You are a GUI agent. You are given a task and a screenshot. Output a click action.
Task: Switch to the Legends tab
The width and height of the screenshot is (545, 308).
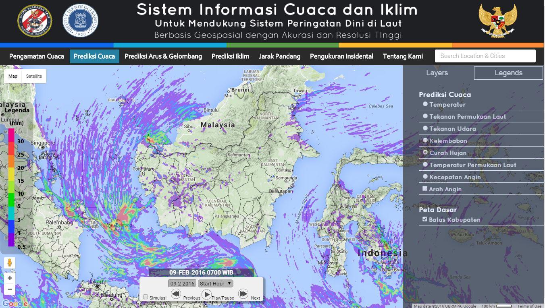[508, 73]
